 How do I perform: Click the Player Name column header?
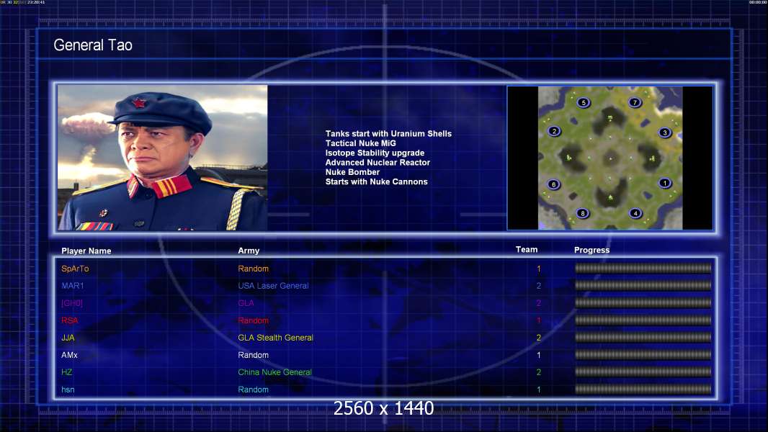coord(86,251)
